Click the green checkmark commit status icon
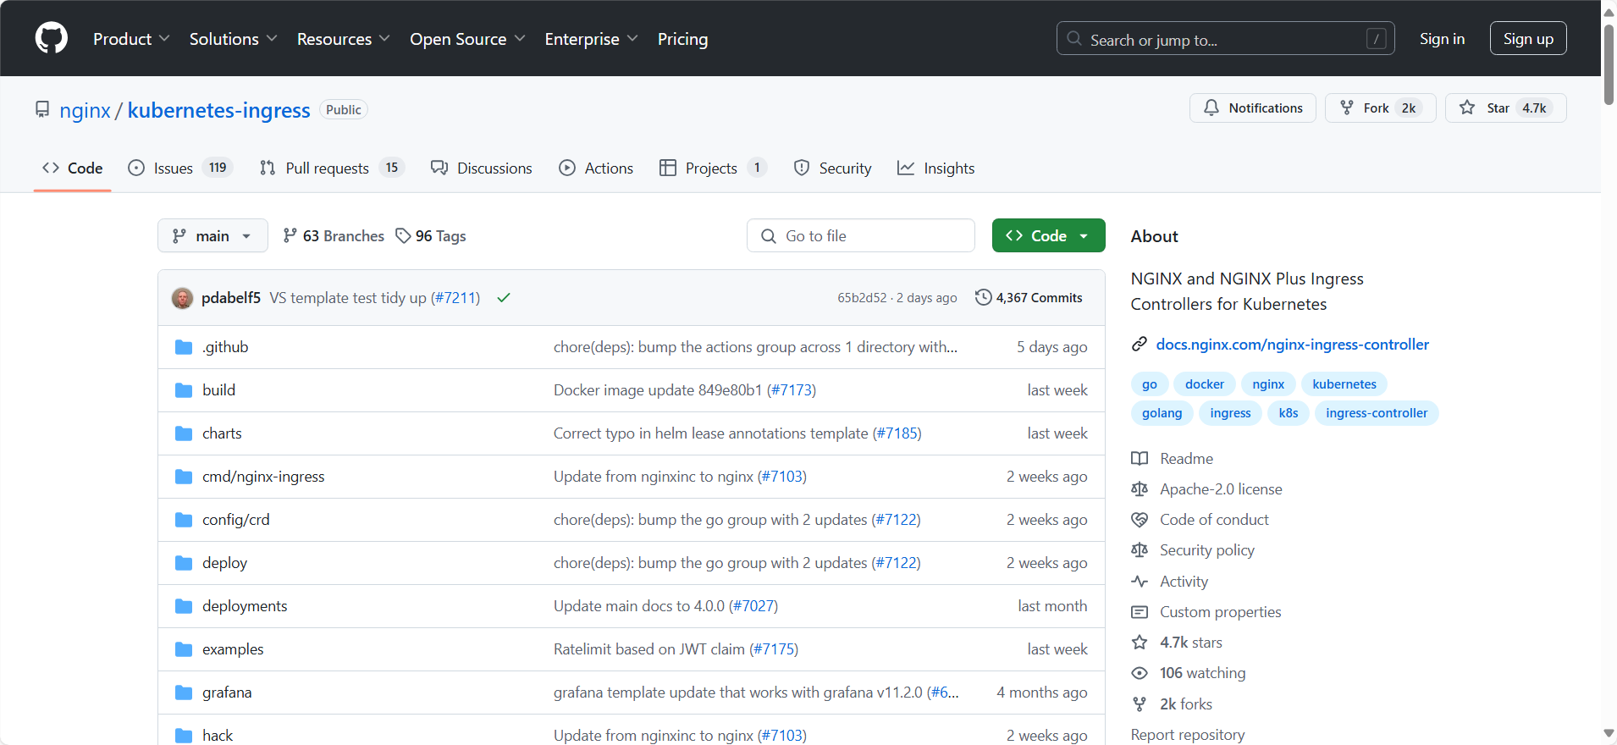This screenshot has height=745, width=1617. pos(504,297)
